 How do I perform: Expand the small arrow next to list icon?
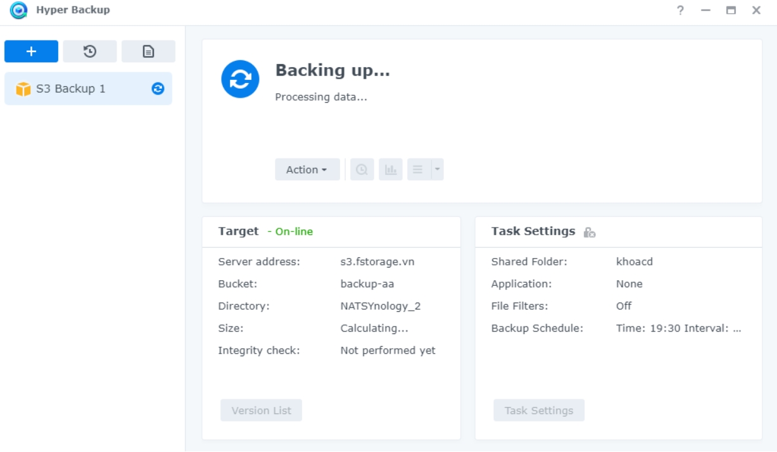tap(438, 169)
